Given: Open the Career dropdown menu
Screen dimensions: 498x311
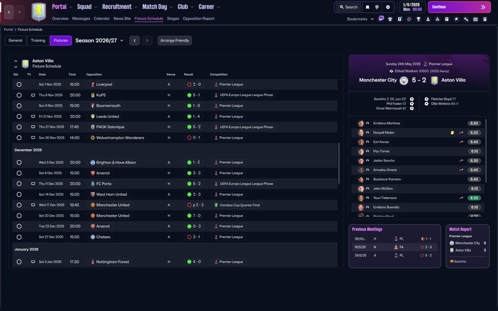Looking at the screenshot, I should (209, 7).
